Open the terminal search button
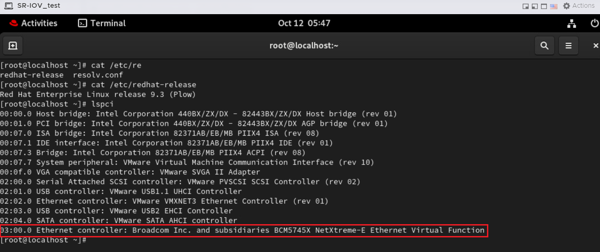600x252 pixels. click(x=544, y=46)
